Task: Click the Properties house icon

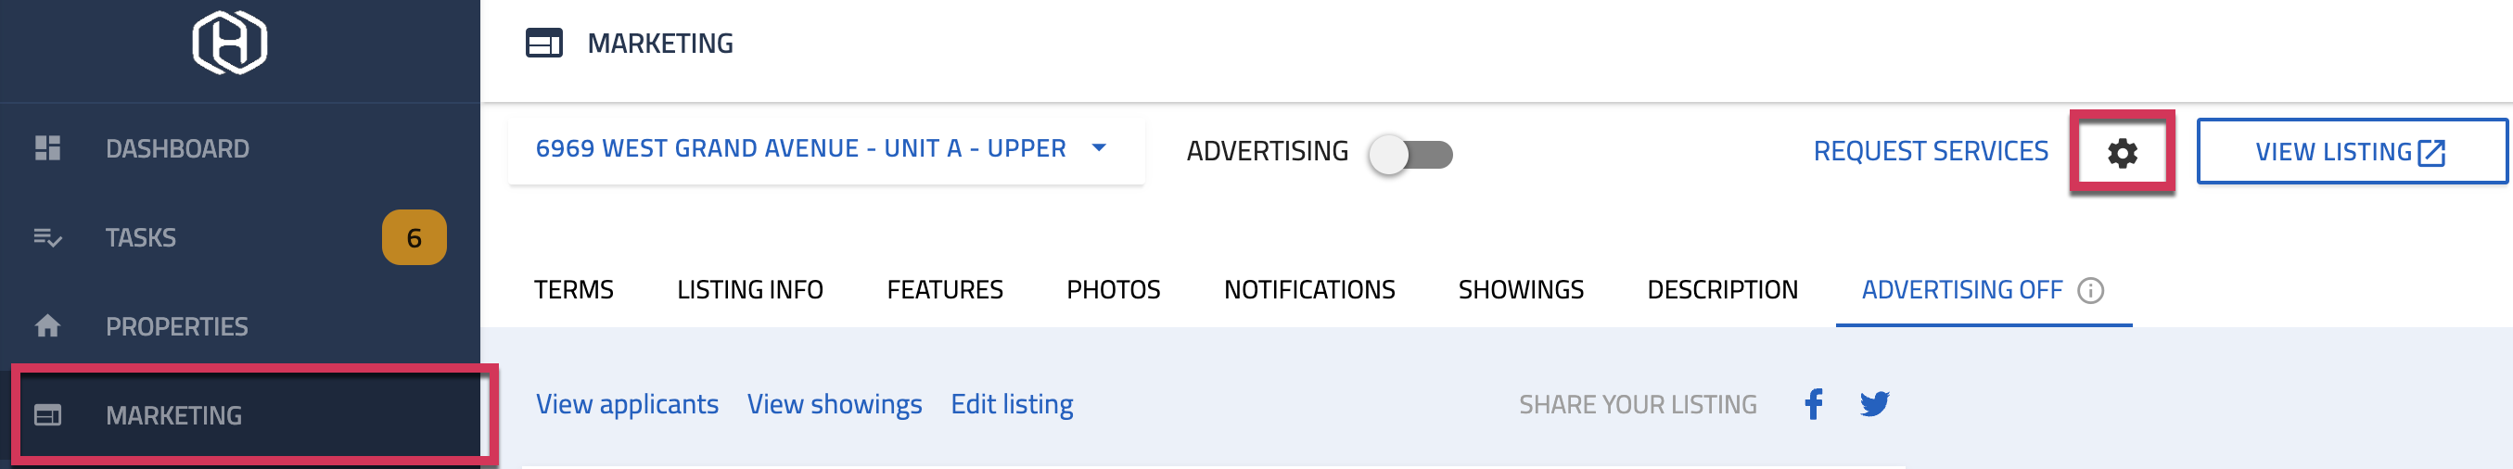Action: point(48,325)
